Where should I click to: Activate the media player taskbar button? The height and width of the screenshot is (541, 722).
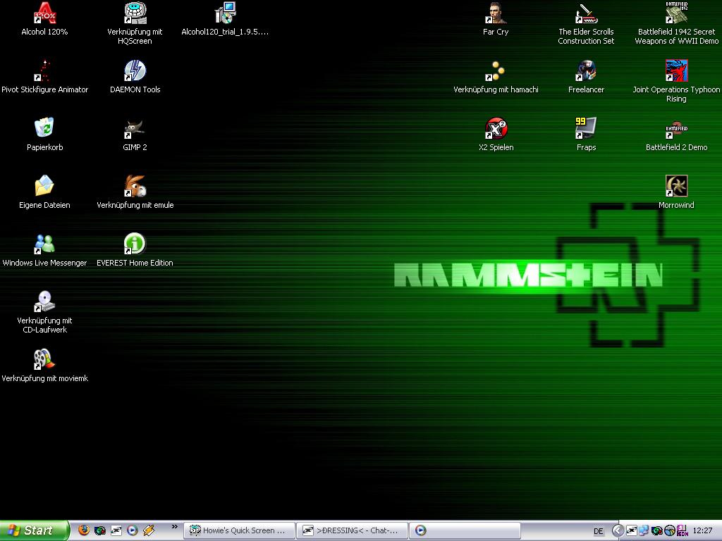click(465, 530)
